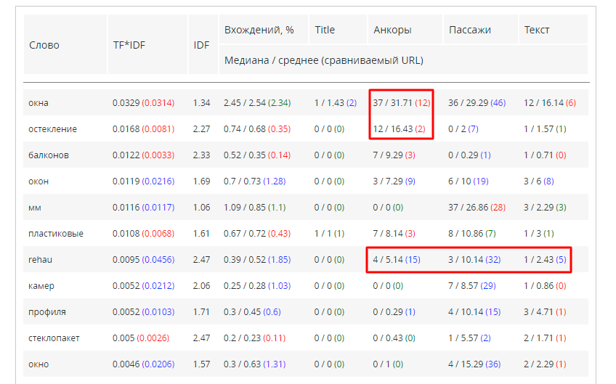Click occurrences value 2.45 / 2.54 (2.34)
616x384 pixels.
point(257,103)
